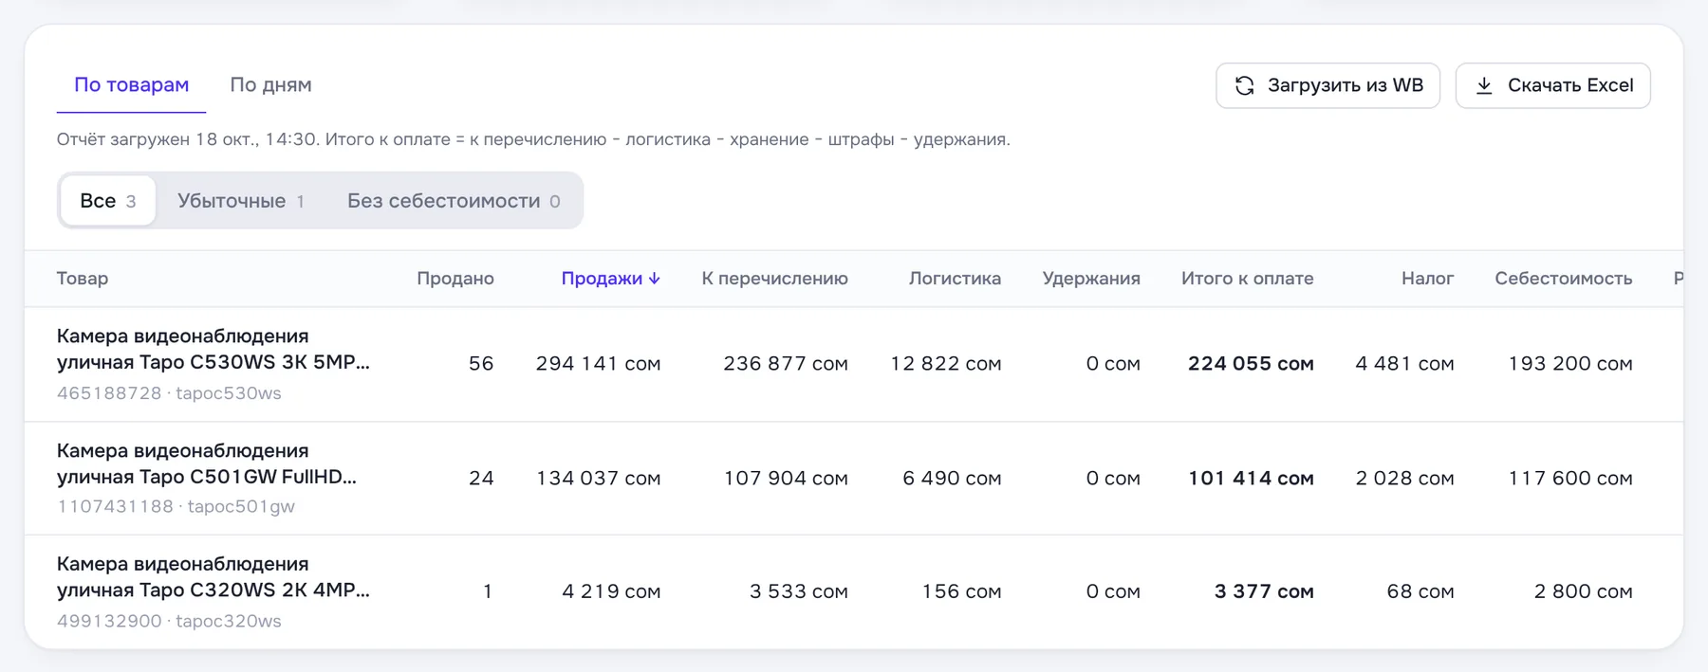
Task: Click cost value 193 200 сом
Action: [x=1570, y=364]
